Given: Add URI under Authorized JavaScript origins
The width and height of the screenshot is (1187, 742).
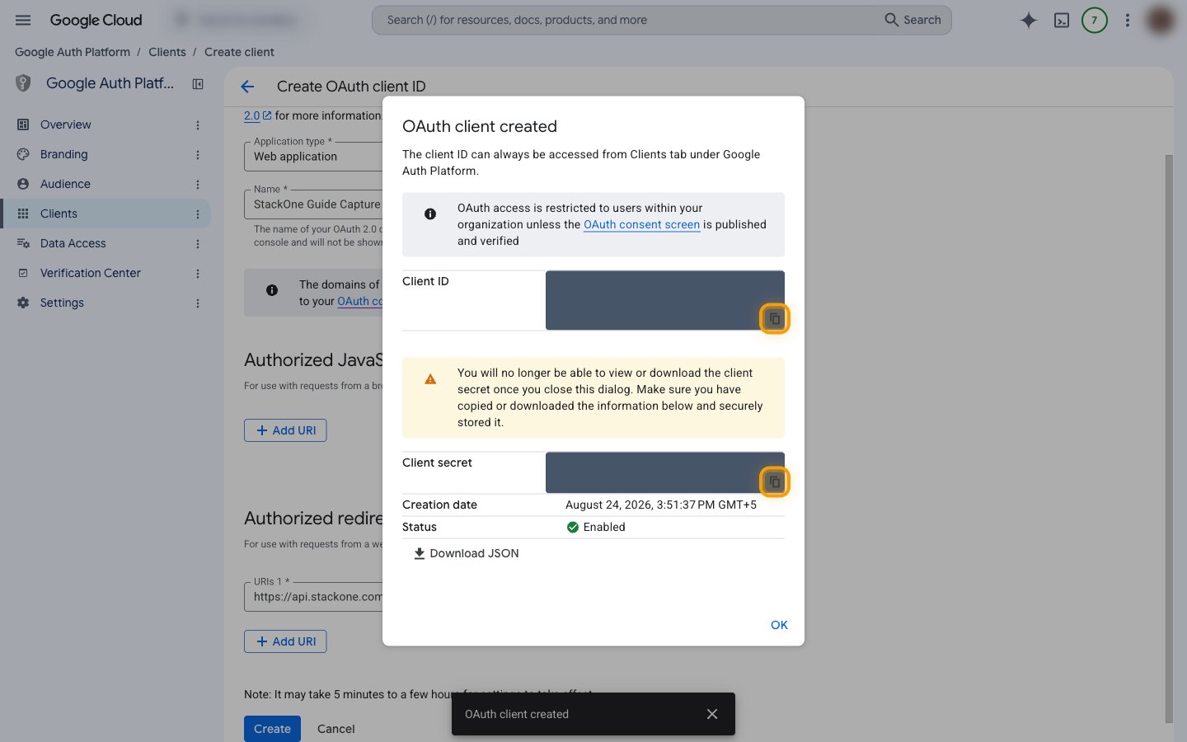Looking at the screenshot, I should pyautogui.click(x=285, y=430).
